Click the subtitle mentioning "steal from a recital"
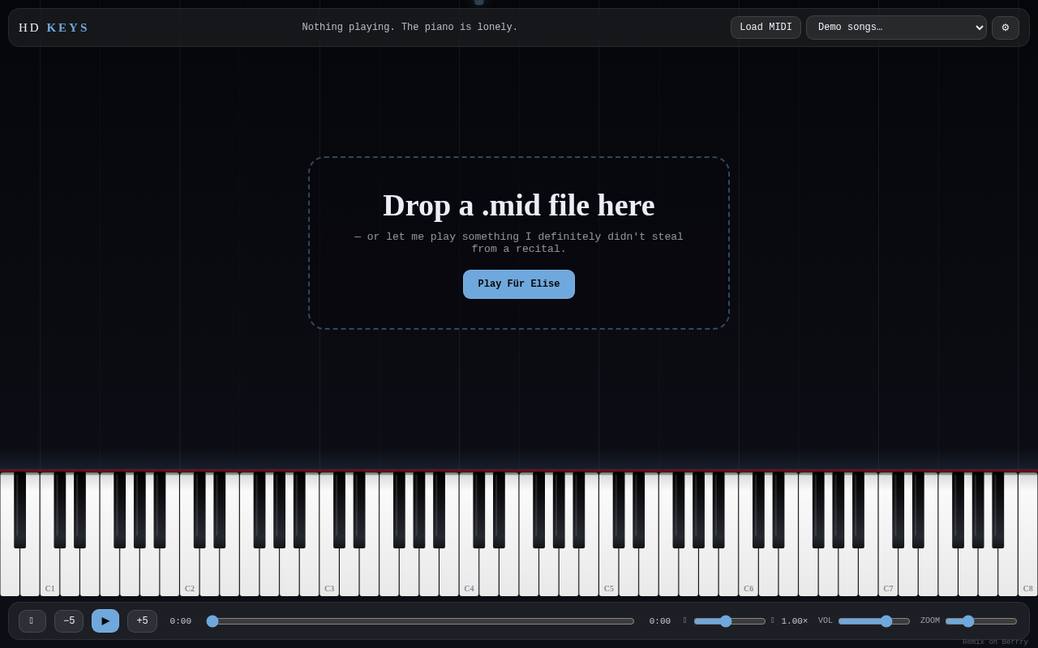Image resolution: width=1038 pixels, height=648 pixels. click(x=519, y=243)
